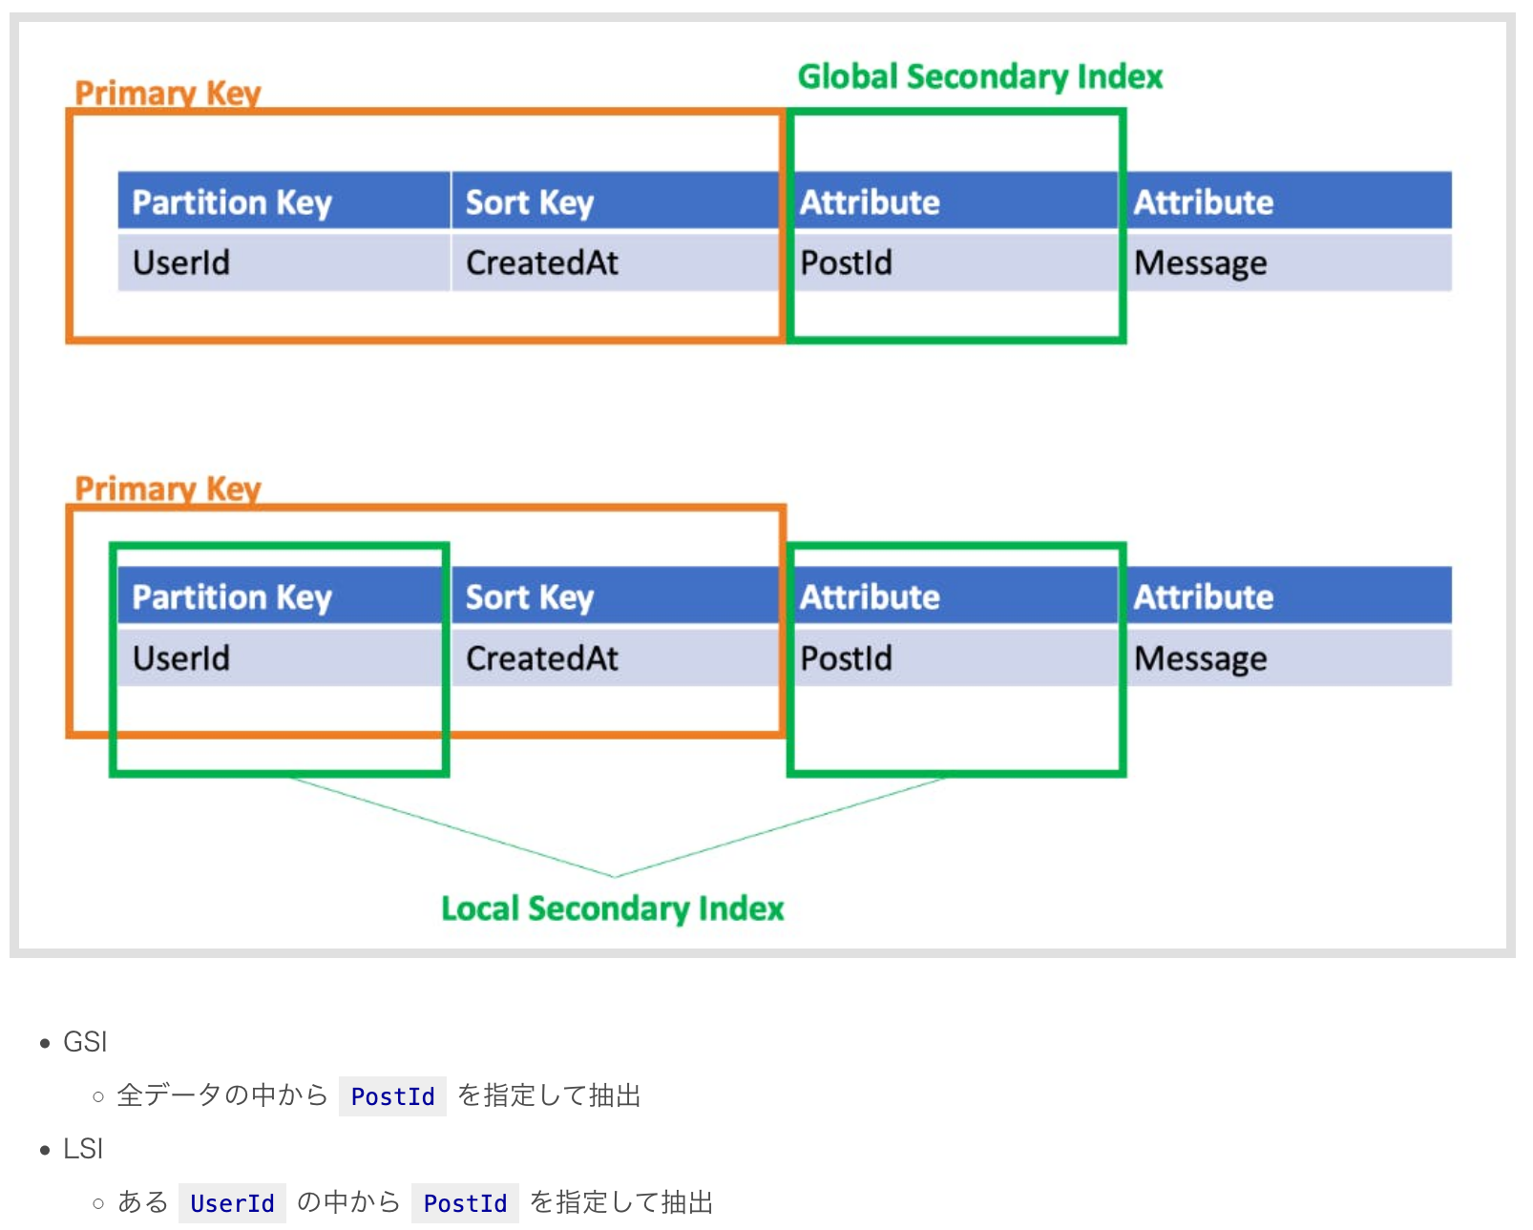Click the Primary Key label above the lower table
This screenshot has width=1533, height=1230.
point(167,489)
